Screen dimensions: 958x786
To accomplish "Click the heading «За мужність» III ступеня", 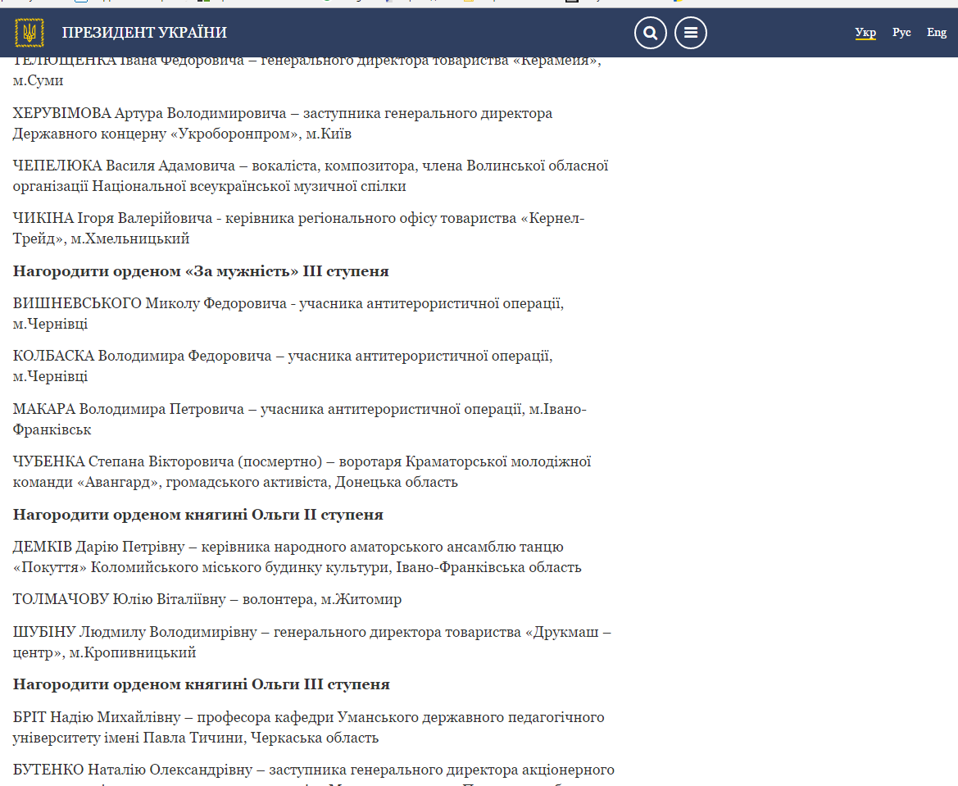I will (201, 270).
